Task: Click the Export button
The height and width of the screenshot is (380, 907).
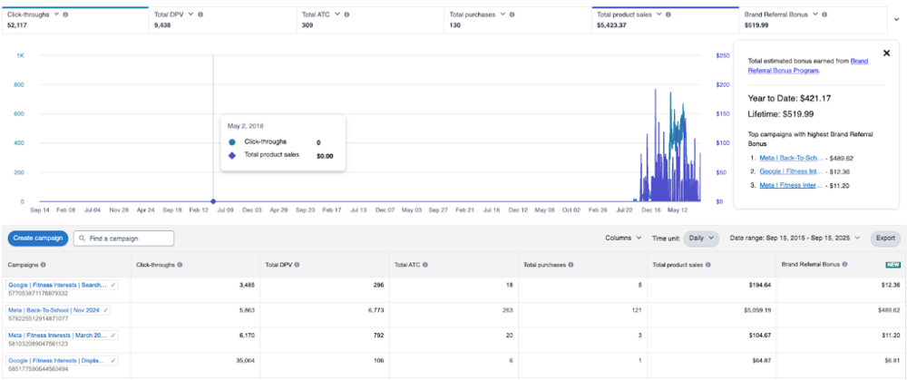Action: [885, 239]
